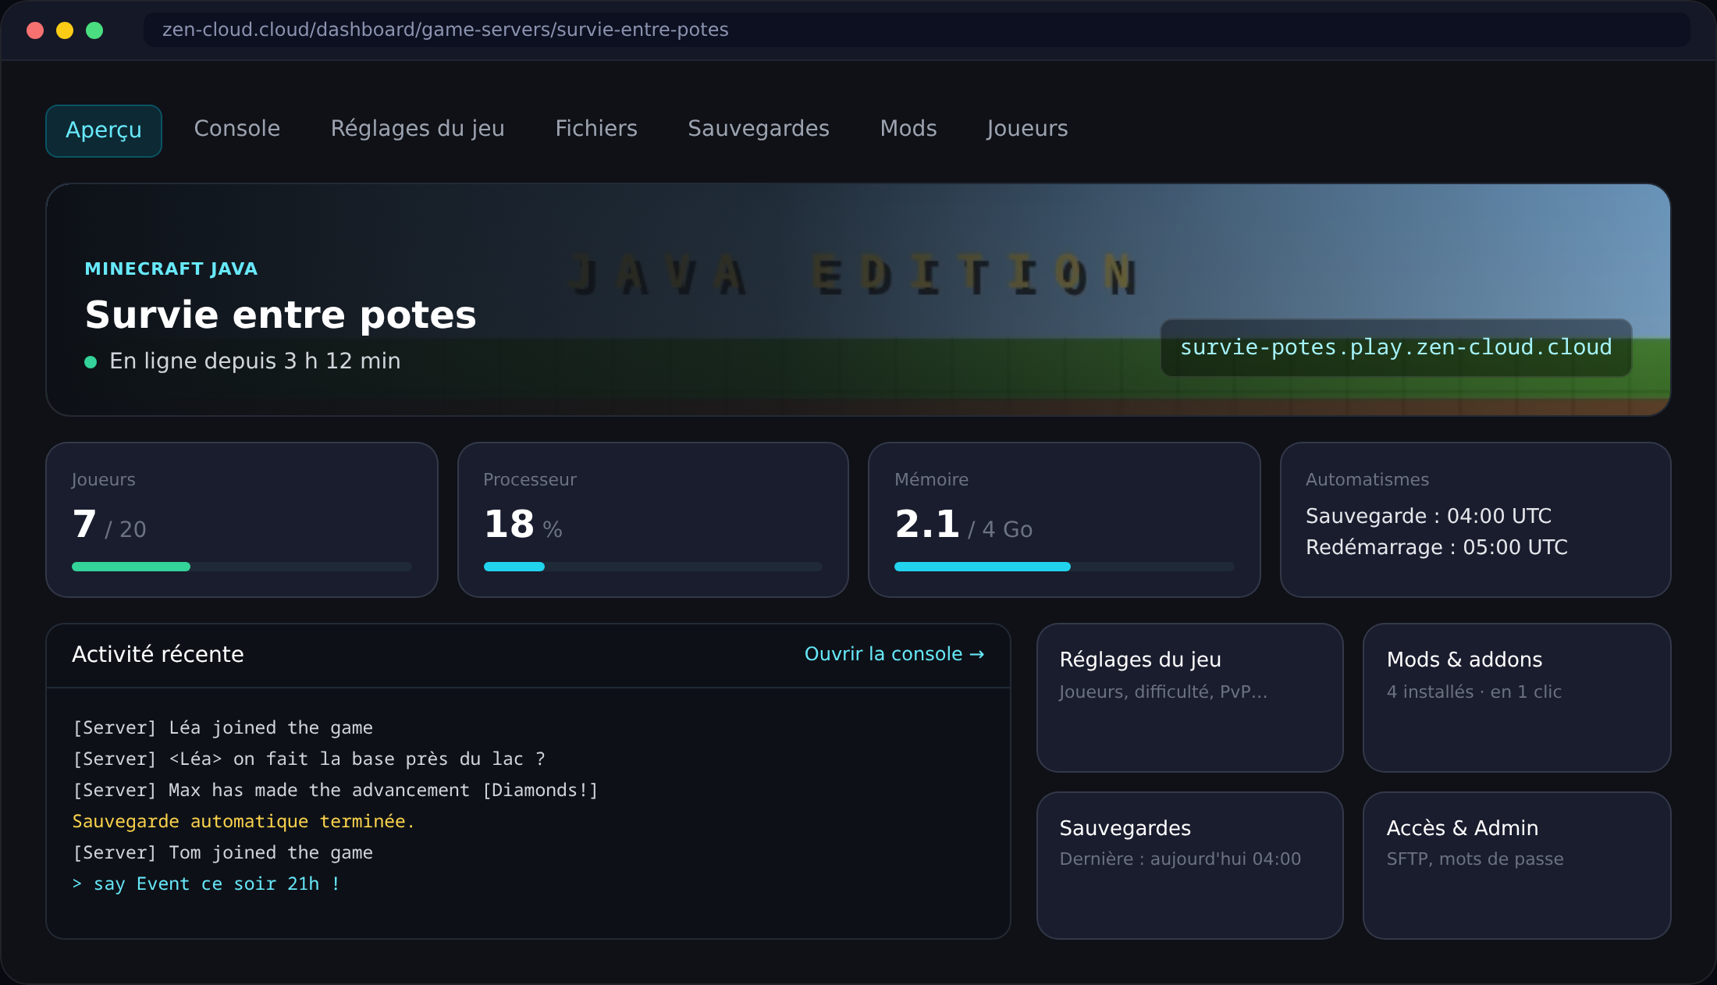Image resolution: width=1717 pixels, height=985 pixels.
Task: Click the say Event ce soir 21h command
Action: pos(206,884)
